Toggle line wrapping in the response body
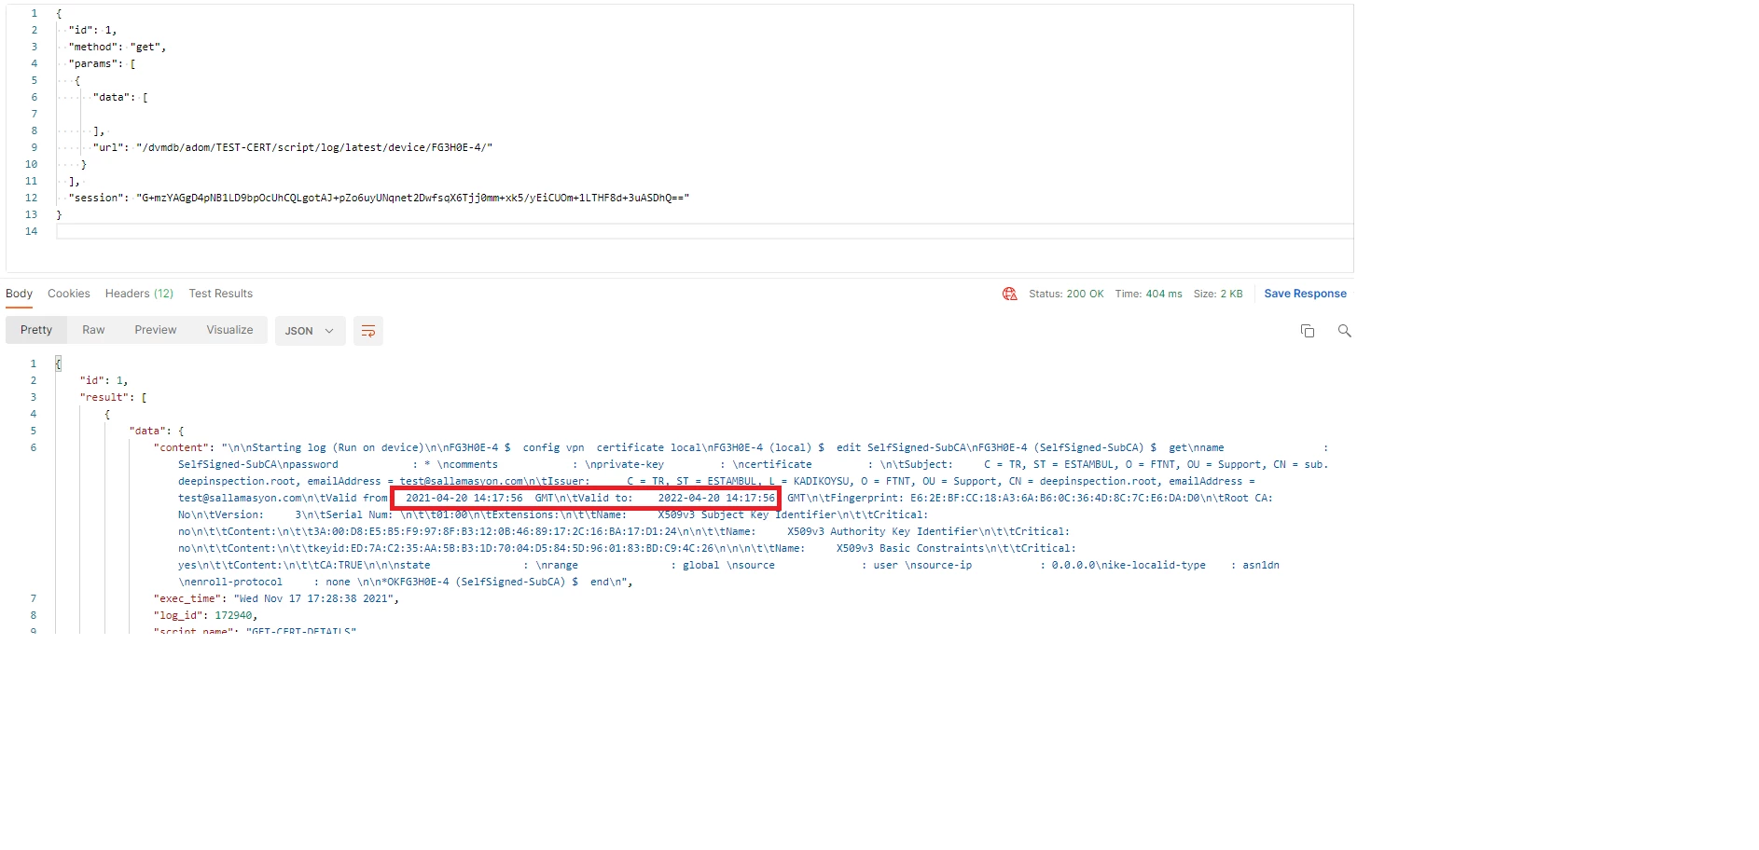Screen dimensions: 1759x850 pos(368,331)
